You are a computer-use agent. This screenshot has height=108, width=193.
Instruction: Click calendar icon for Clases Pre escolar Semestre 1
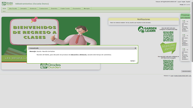[184, 22]
